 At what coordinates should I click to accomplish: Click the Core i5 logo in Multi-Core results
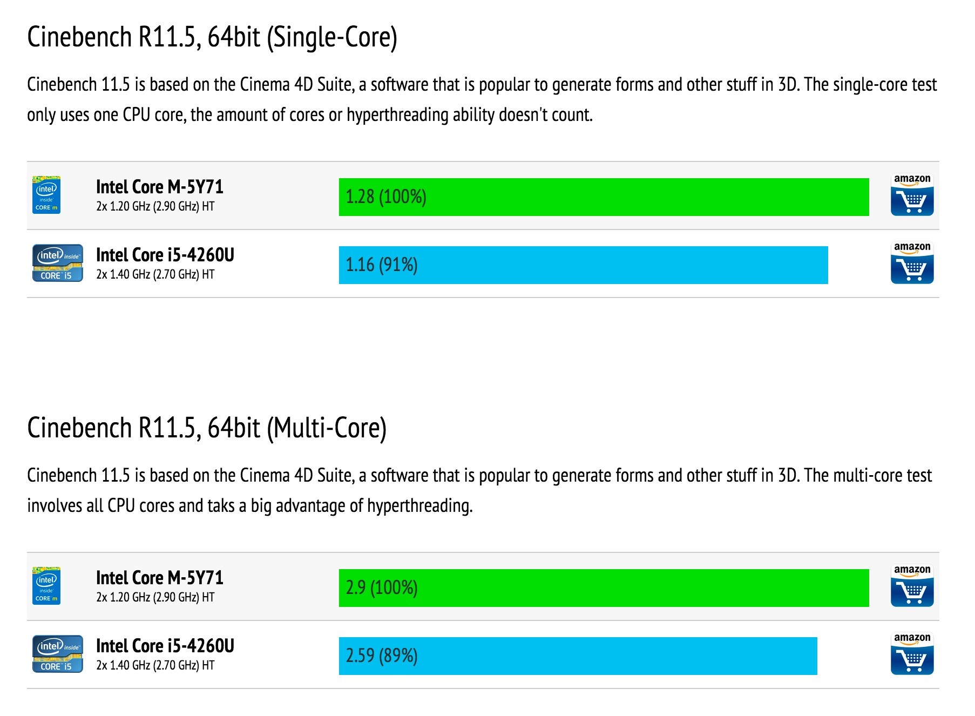point(57,654)
